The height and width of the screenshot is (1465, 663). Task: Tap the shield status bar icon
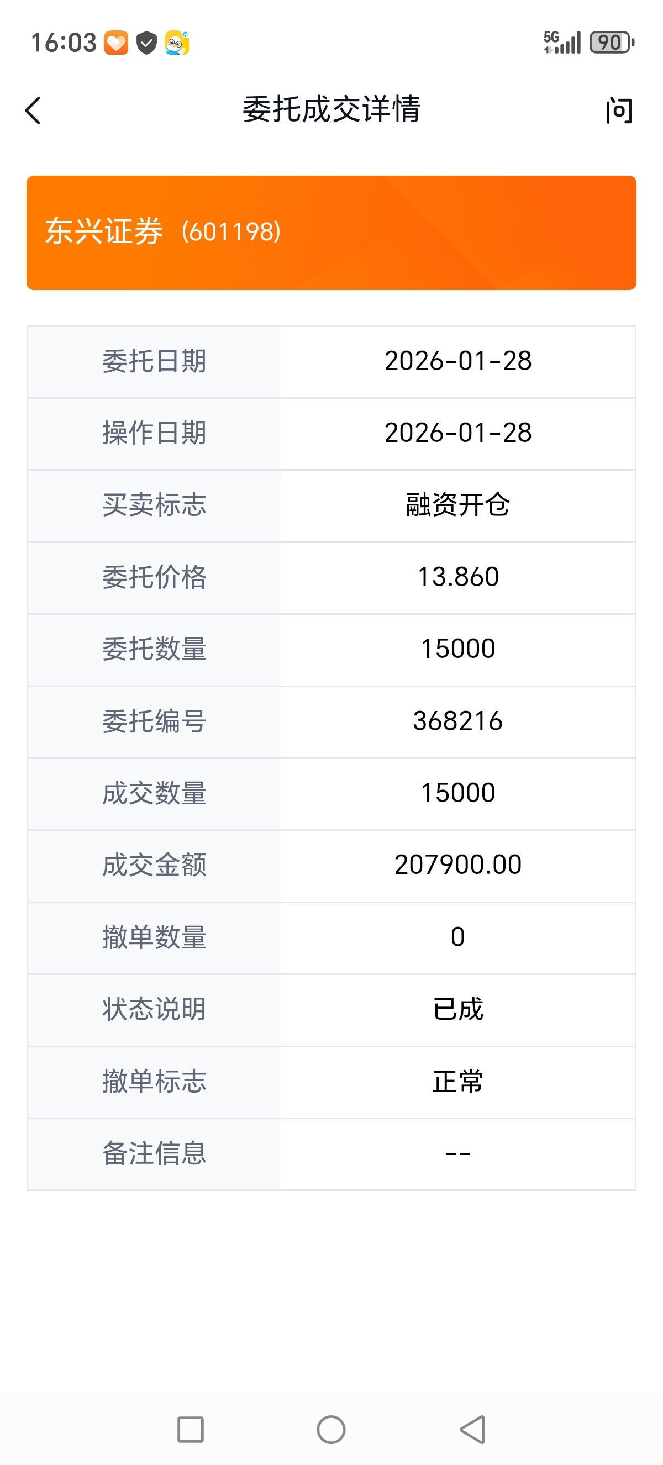tap(147, 43)
